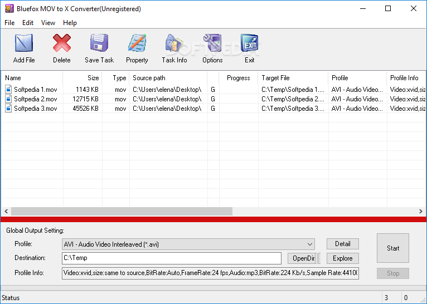Click the file icon beside Softpedia 2.mov
The image size is (427, 304).
pos(8,99)
